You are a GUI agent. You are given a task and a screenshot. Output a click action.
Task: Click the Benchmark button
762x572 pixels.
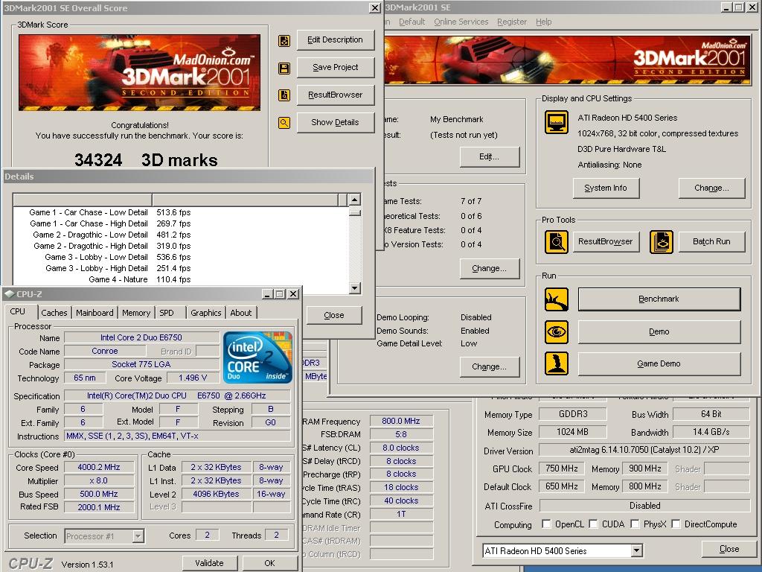coord(659,299)
